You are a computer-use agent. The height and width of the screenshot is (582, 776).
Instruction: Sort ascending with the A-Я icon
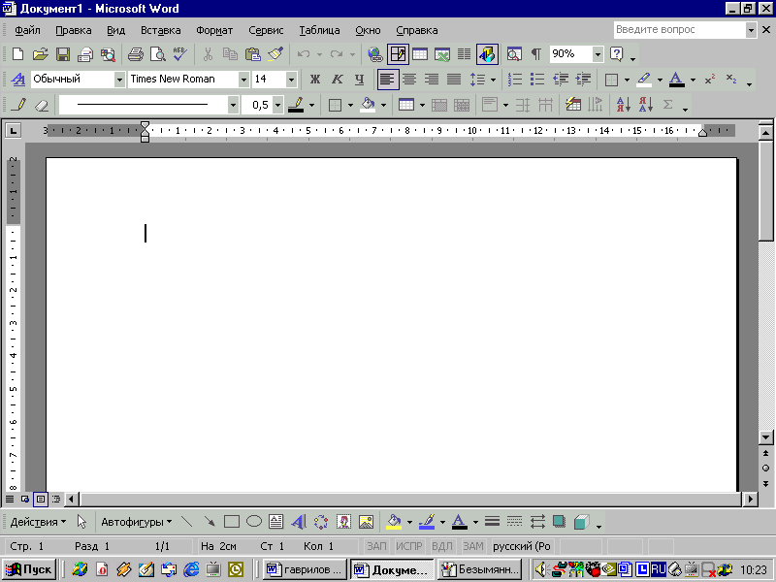point(623,105)
